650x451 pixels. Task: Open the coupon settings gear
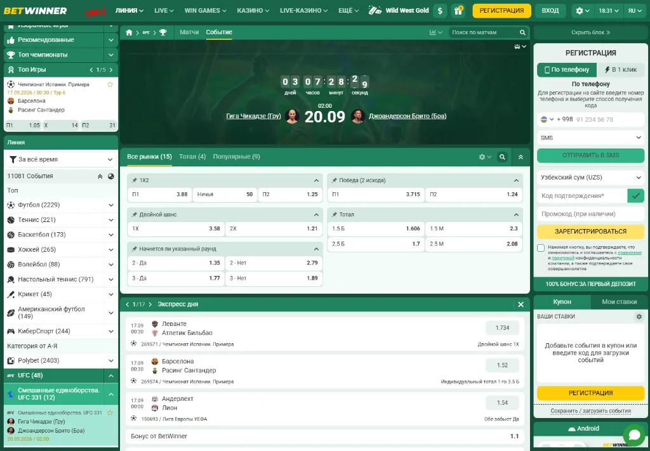click(x=639, y=317)
